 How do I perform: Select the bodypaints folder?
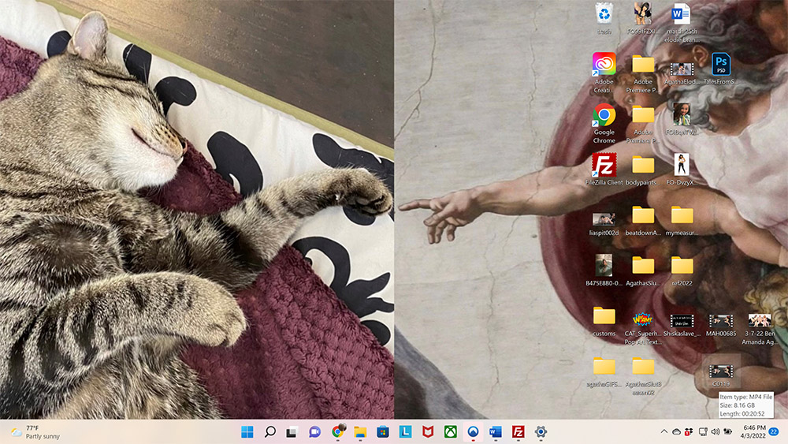(x=643, y=165)
